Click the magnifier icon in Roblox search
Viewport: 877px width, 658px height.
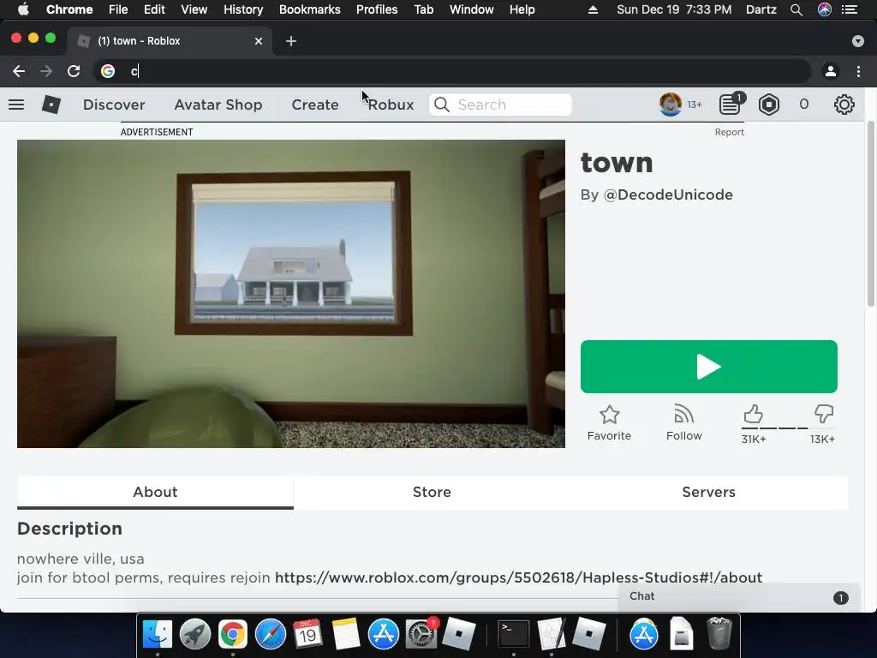pyautogui.click(x=442, y=105)
